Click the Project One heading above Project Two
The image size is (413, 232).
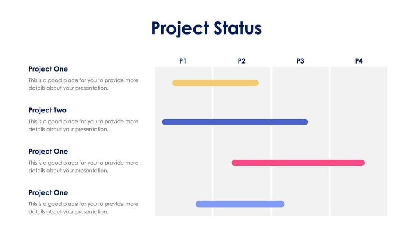point(48,69)
